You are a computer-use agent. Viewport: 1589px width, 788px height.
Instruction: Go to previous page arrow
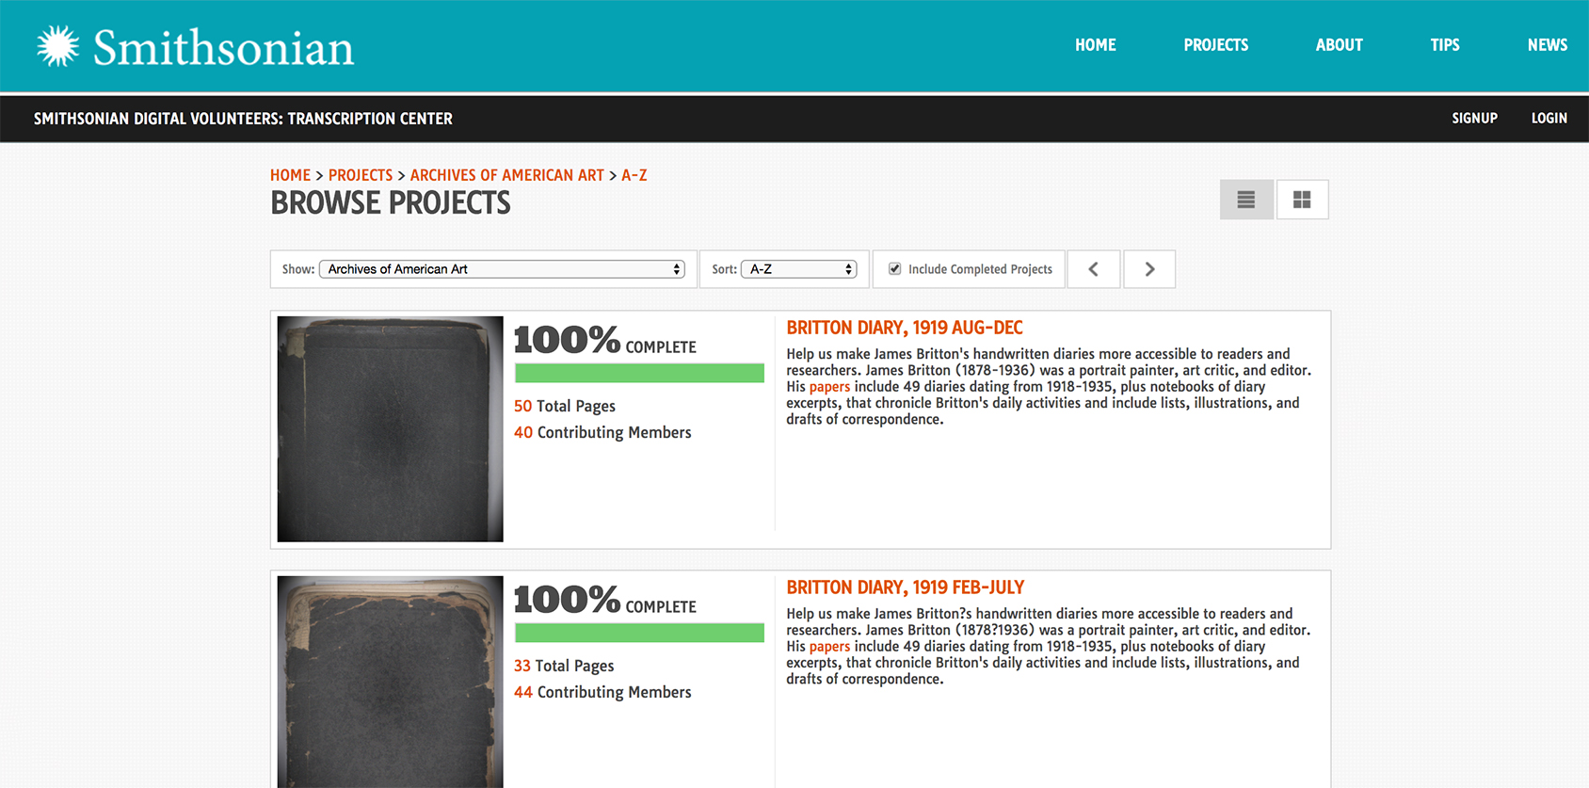coord(1093,269)
